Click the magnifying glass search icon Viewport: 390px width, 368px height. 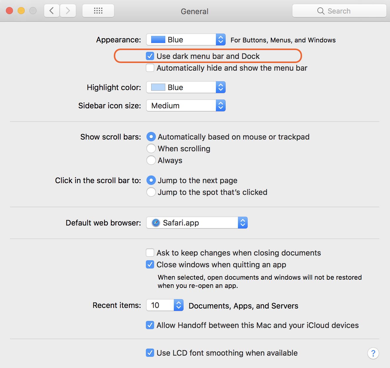tap(321, 11)
